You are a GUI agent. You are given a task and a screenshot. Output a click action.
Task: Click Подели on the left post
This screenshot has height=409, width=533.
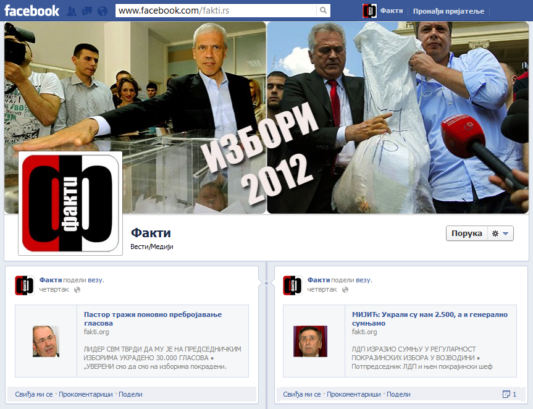click(130, 394)
